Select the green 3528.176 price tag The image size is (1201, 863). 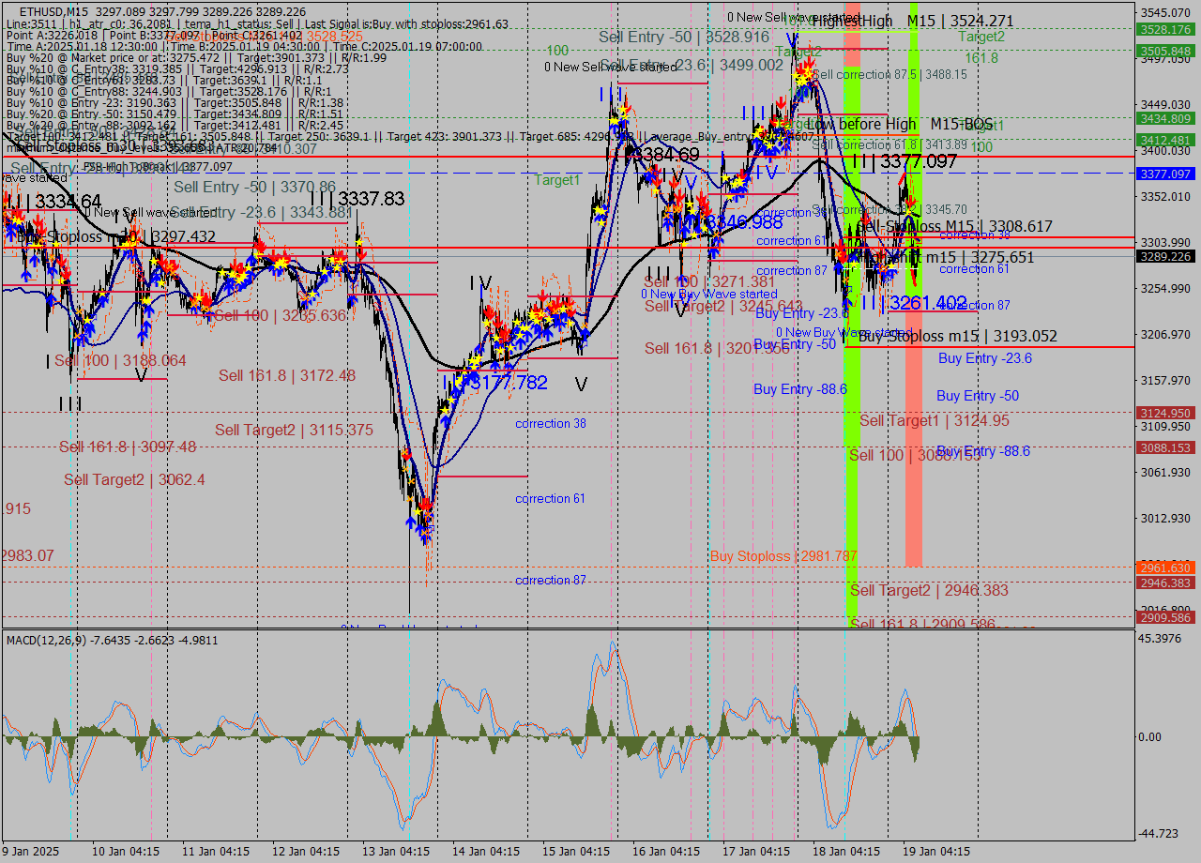click(1165, 30)
